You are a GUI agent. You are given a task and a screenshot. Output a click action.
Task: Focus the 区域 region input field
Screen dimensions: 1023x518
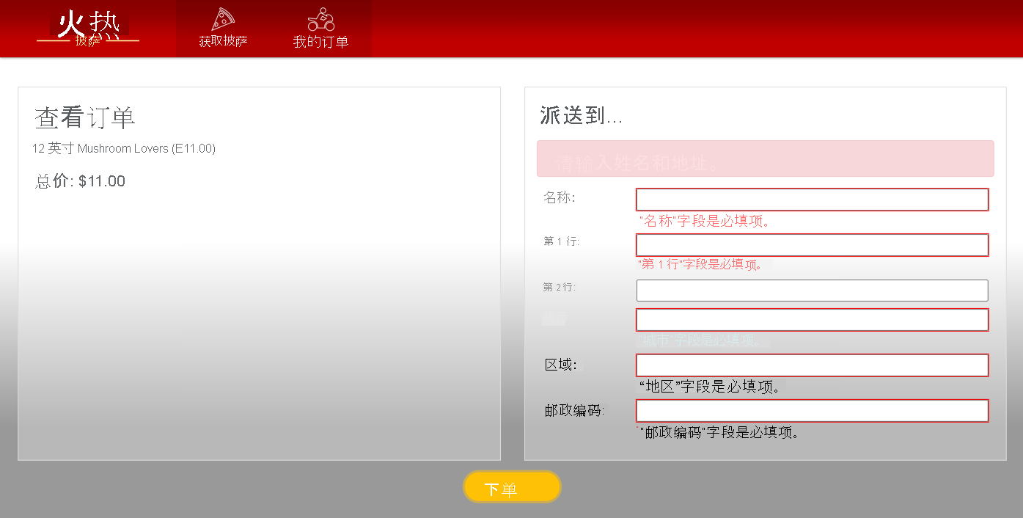[812, 365]
